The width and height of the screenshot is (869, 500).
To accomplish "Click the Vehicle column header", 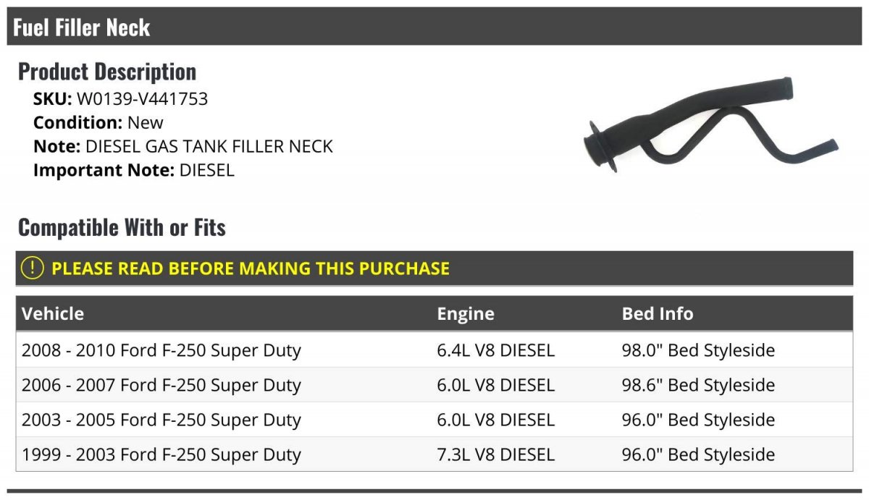I will pos(53,314).
